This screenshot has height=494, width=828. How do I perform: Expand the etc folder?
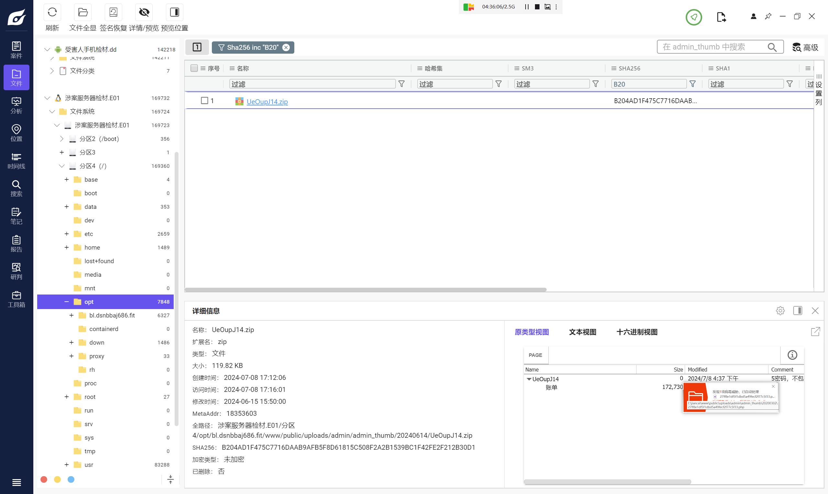click(x=67, y=234)
